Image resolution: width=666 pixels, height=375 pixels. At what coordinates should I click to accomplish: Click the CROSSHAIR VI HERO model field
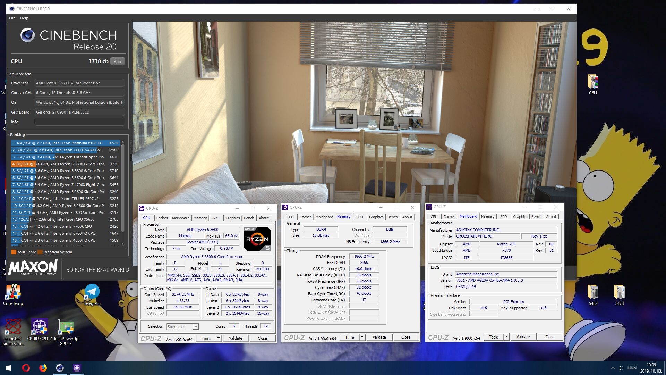pos(487,236)
